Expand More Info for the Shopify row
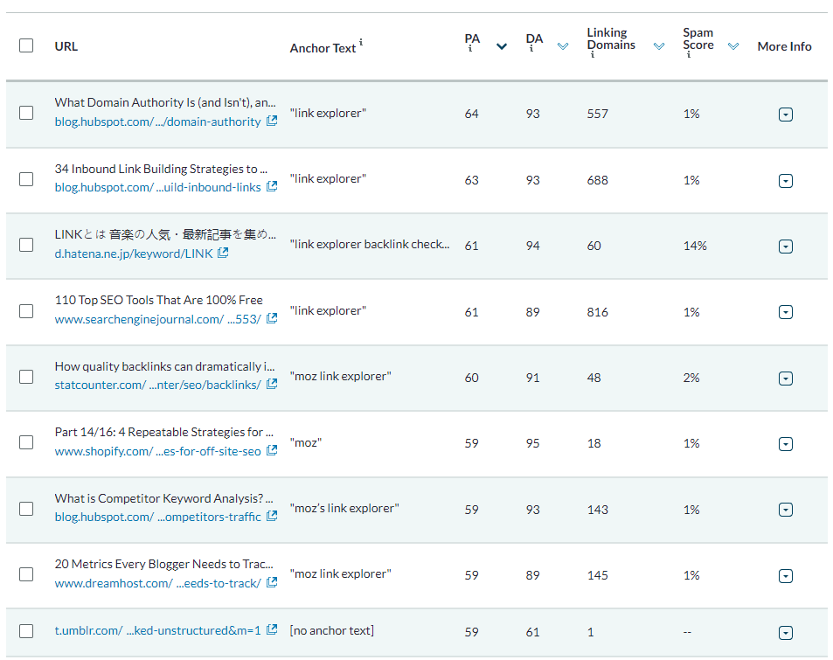 coord(785,443)
